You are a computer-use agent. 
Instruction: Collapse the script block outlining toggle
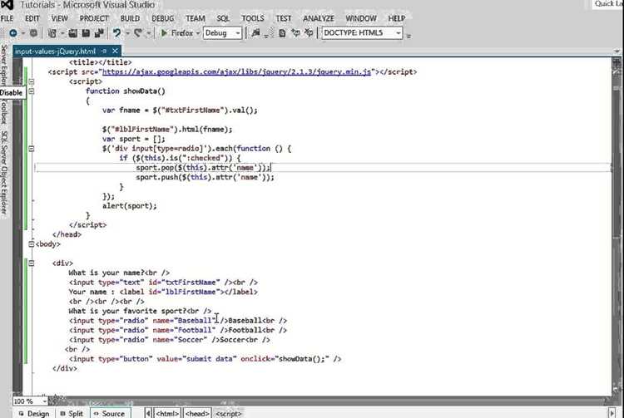point(31,81)
